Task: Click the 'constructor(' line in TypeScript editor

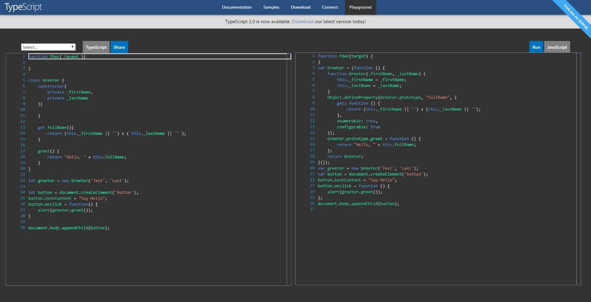Action: pos(51,86)
